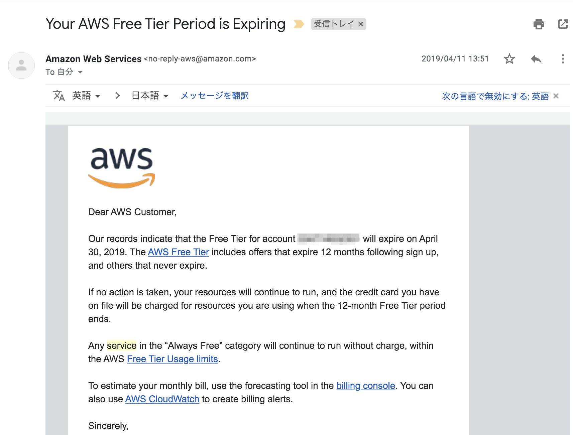Open the Free Tier Usage limits link

tap(173, 359)
